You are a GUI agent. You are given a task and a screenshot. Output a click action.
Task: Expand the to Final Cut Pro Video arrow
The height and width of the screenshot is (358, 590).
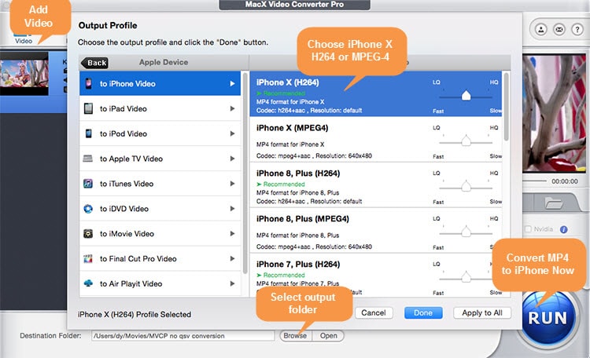tap(233, 258)
